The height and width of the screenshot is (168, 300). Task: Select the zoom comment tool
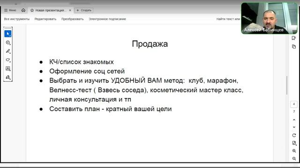click(8, 42)
